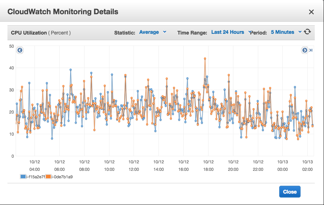Click the orange peak data point near 44 percent
The image size is (324, 205).
[205, 59]
